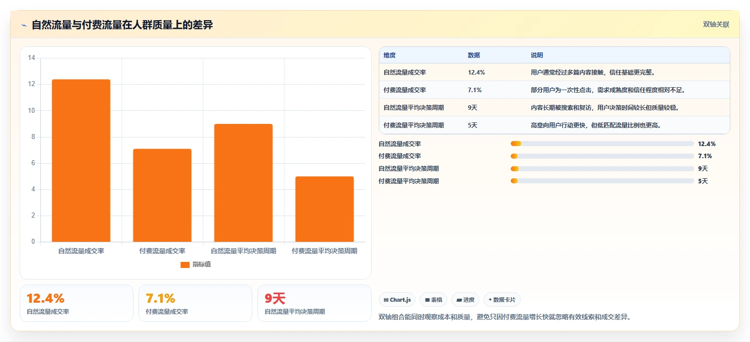Click description 高意向用户行动更快
Viewport: 750px width, 342px height.
(596, 125)
